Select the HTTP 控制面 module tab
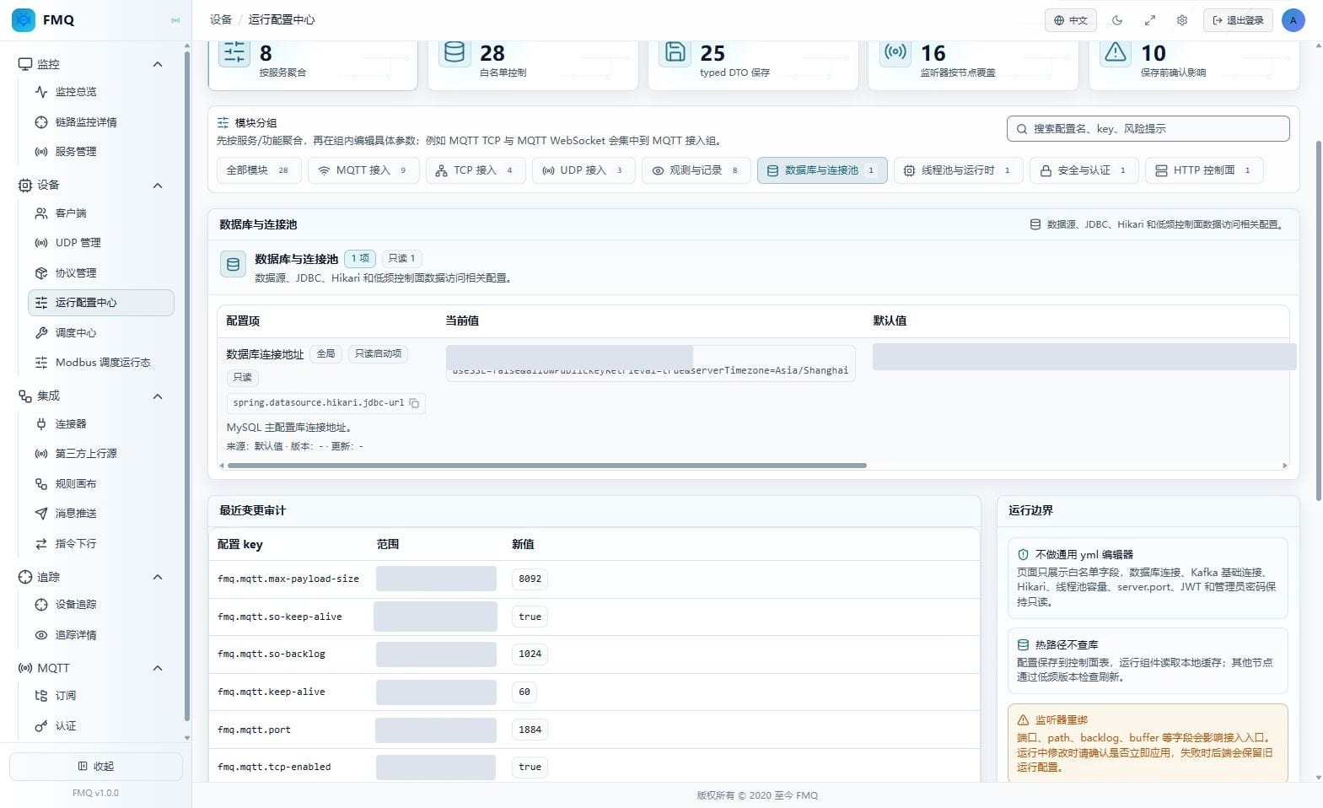Screen dimensions: 1323x808 pos(1203,170)
